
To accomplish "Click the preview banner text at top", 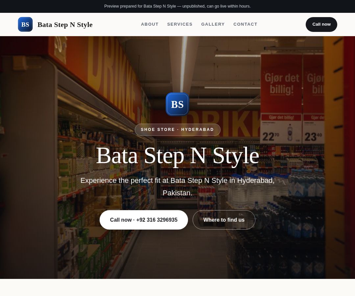I will tap(177, 6).
